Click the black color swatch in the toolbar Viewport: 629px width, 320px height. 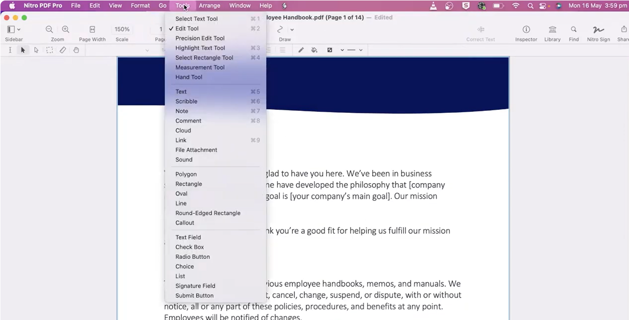pyautogui.click(x=330, y=50)
